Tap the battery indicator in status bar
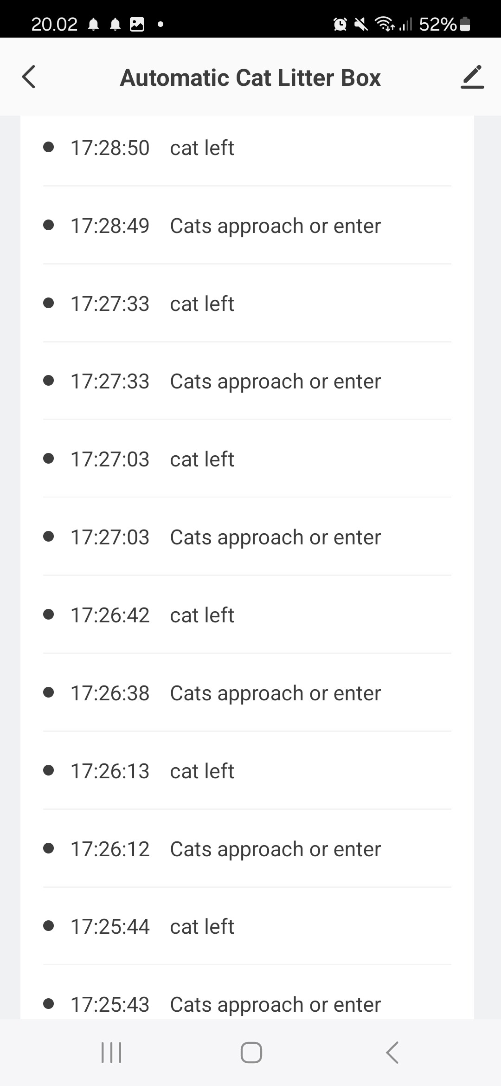 tap(465, 24)
